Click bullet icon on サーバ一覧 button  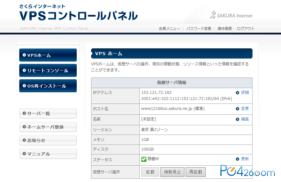[x=24, y=113]
